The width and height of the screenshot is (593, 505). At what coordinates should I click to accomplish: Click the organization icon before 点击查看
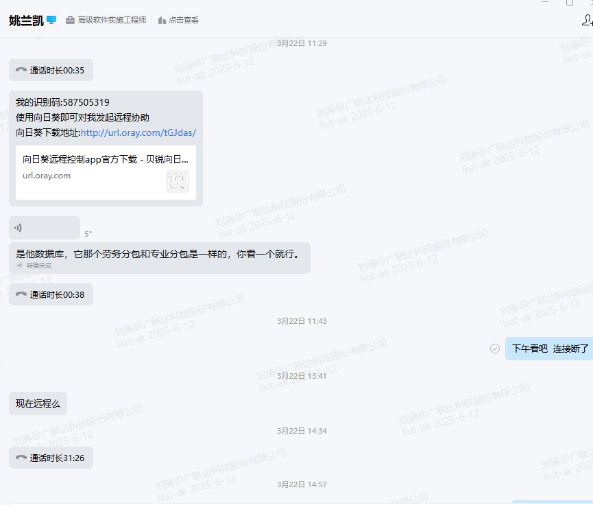(x=162, y=21)
